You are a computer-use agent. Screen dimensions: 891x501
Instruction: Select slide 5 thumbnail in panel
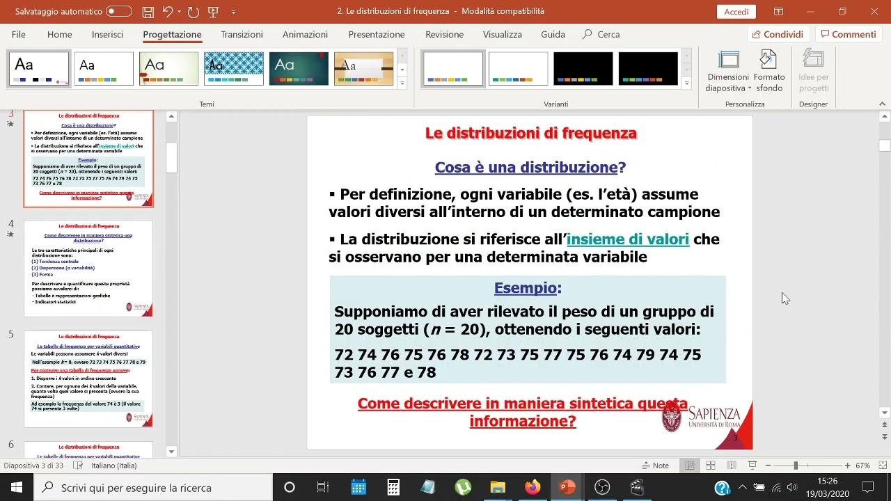click(x=88, y=379)
